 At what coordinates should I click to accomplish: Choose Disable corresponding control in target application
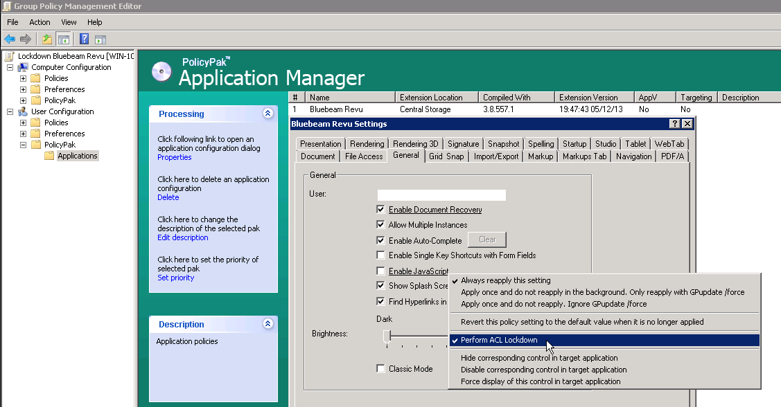605,370
